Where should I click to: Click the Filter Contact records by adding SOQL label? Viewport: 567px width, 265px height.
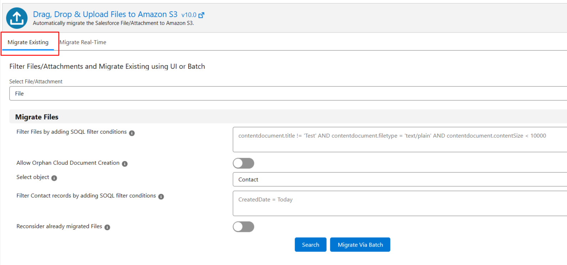click(x=86, y=195)
